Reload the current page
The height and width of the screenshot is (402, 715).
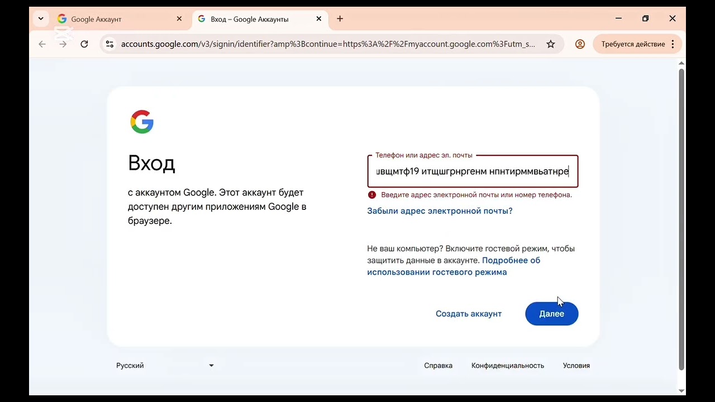84,44
